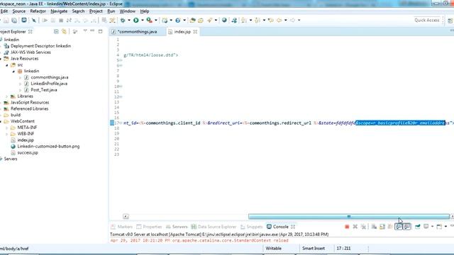Minimize the Project Explorer panel

tap(92, 31)
